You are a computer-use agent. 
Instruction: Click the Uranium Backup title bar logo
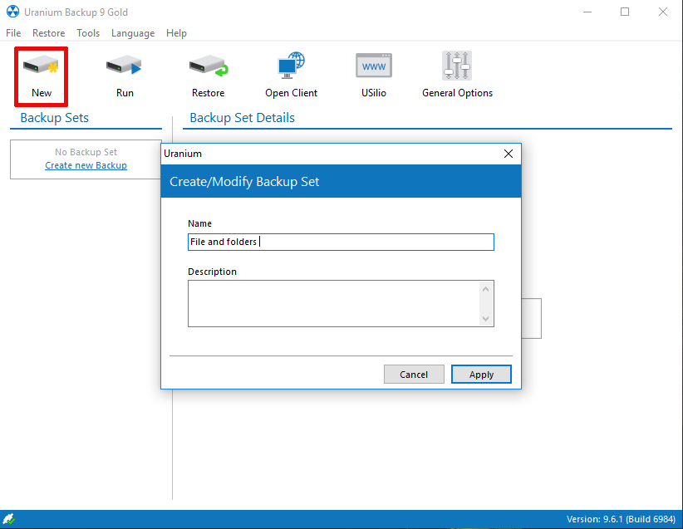12,12
